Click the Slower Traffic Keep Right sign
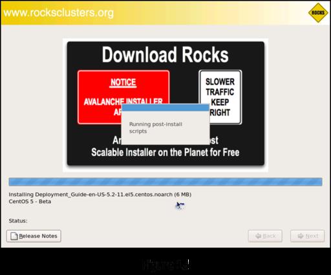Viewport: 331px width, 275px height. coord(220,97)
